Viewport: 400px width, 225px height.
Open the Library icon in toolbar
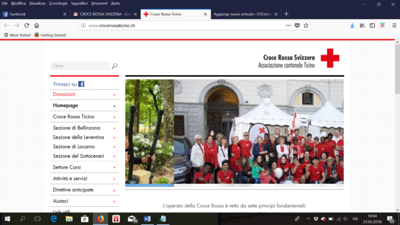pos(362,26)
